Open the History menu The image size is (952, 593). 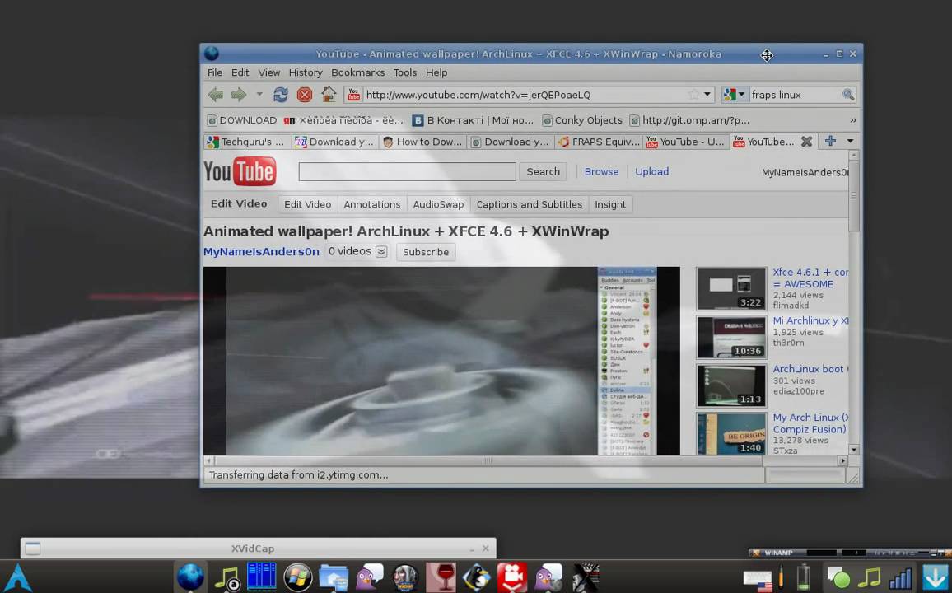(x=306, y=72)
